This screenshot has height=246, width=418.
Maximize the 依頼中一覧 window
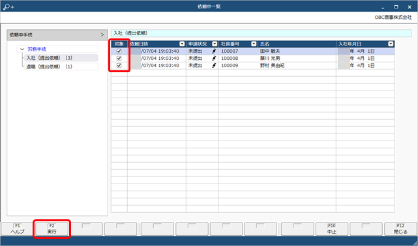(x=396, y=7)
